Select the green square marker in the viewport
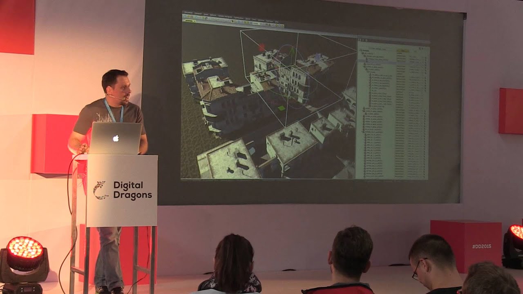Screen dimensions: 523x294 coord(281,108)
